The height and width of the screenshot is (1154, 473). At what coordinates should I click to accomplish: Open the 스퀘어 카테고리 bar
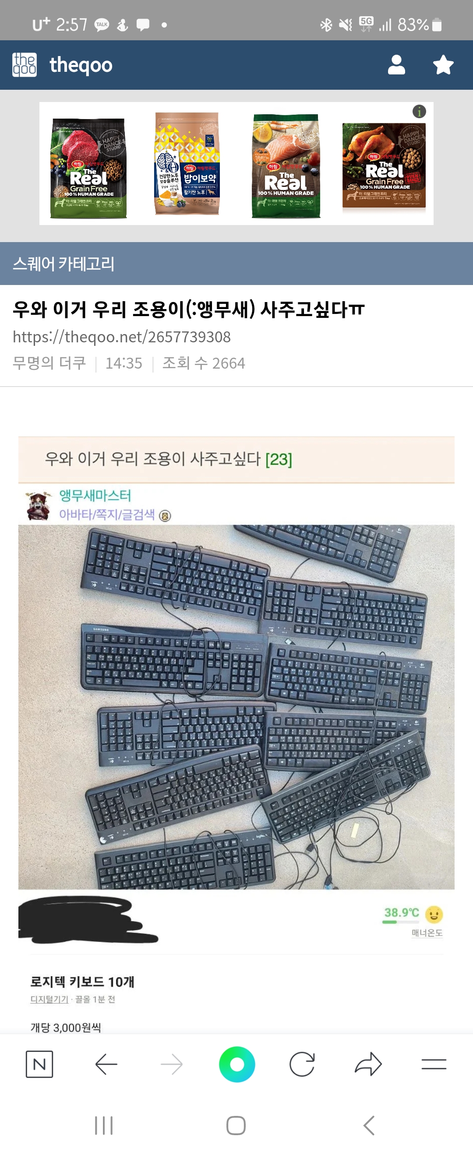pyautogui.click(x=237, y=264)
